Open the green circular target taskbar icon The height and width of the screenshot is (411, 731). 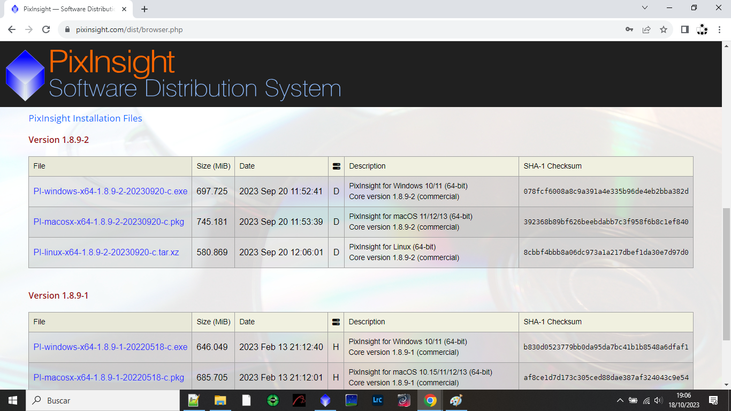pos(272,400)
